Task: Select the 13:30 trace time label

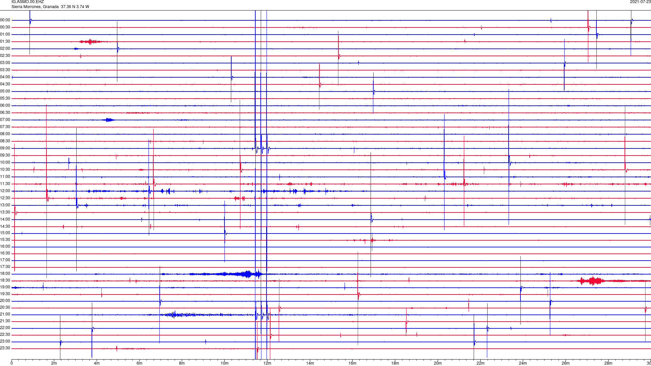Action: [x=5, y=212]
